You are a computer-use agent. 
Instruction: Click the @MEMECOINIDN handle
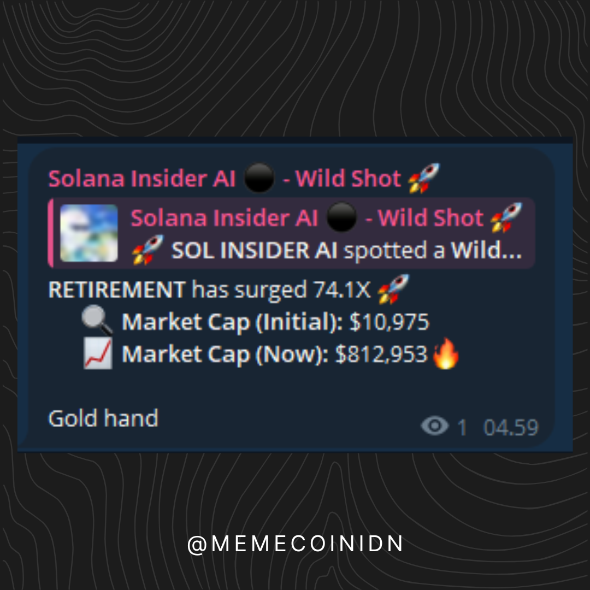295,544
